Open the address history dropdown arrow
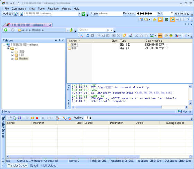Image resolution: width=194 pixels, height=169 pixels. (x=79, y=14)
